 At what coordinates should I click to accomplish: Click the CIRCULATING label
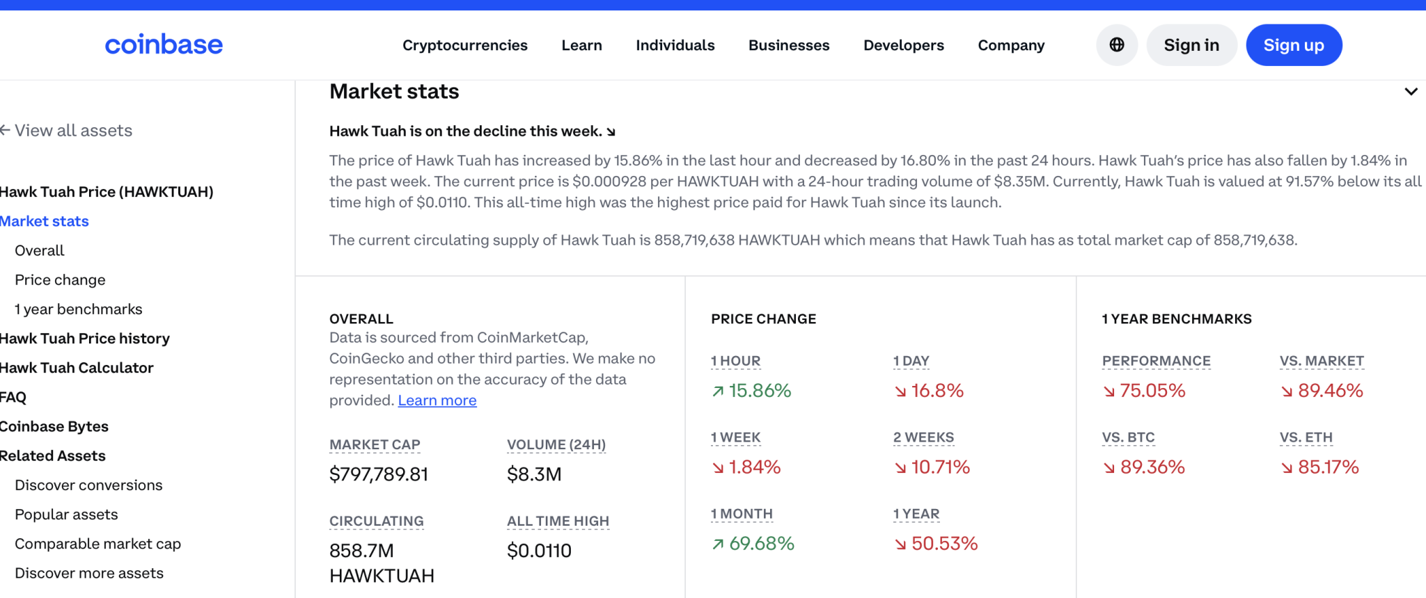377,521
